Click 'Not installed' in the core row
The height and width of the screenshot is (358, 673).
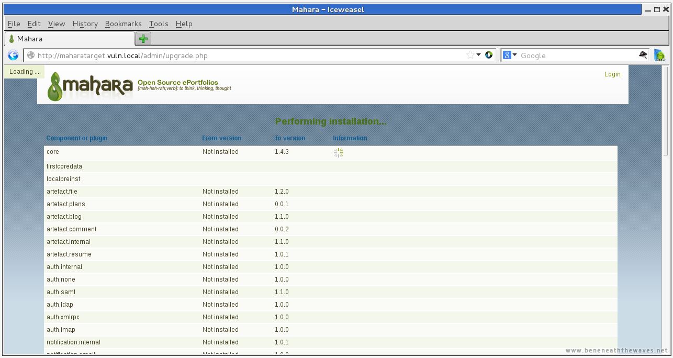220,152
